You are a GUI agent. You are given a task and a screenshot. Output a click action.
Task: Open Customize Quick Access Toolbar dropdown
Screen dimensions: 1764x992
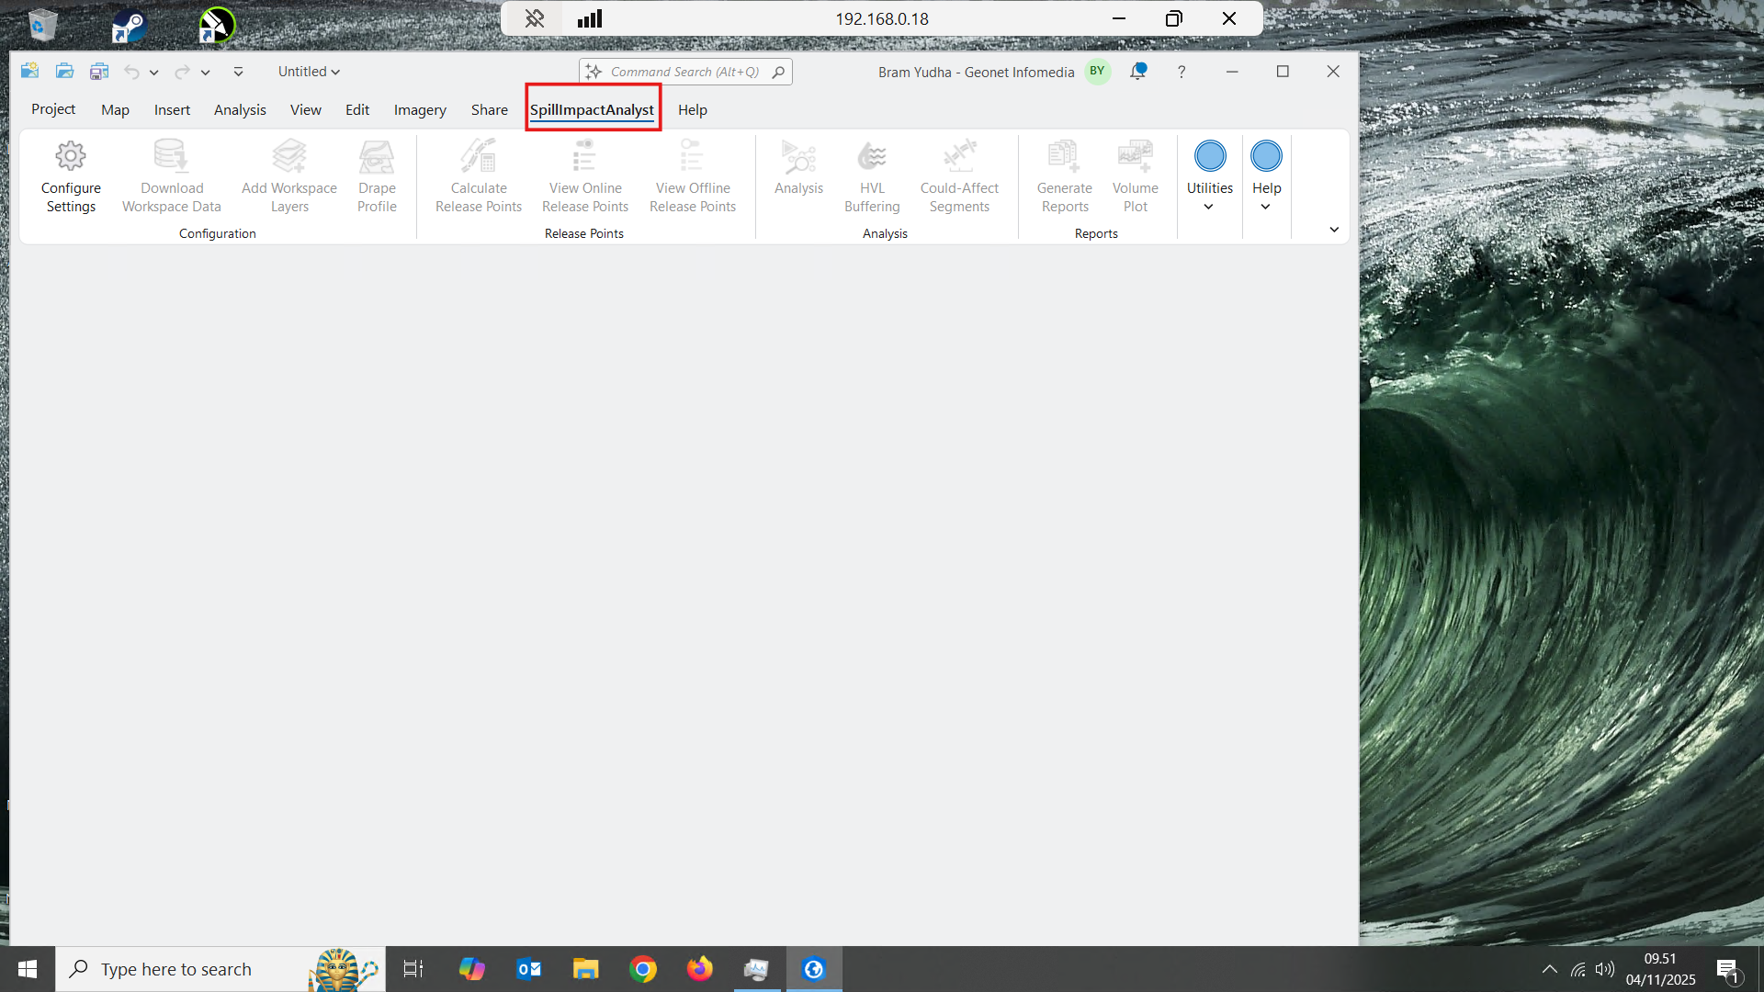point(238,72)
